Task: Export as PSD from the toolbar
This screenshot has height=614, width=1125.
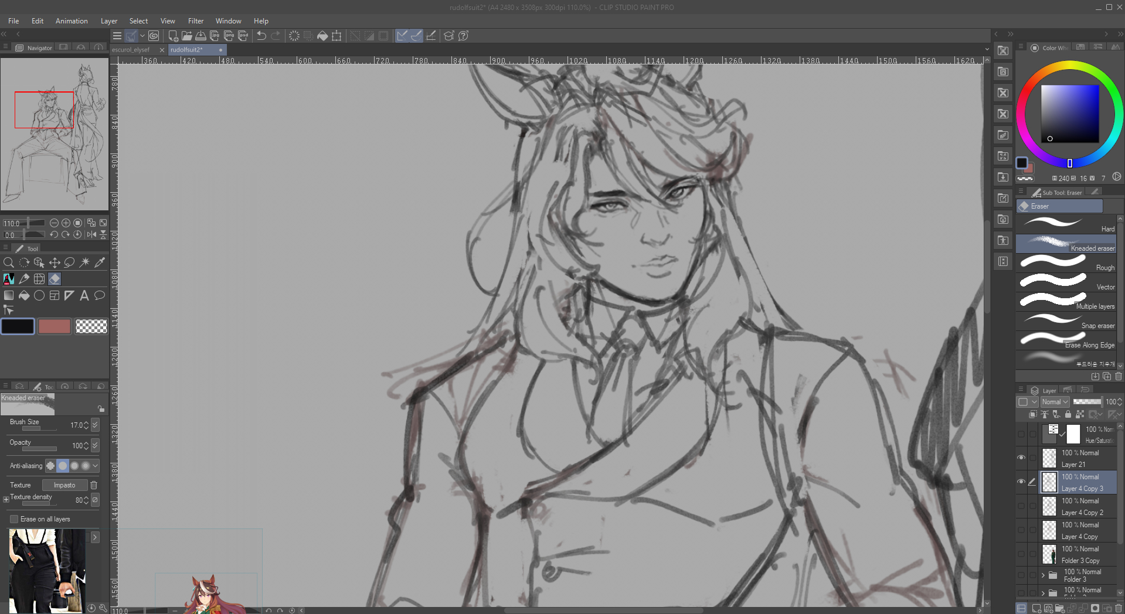Action: point(243,36)
